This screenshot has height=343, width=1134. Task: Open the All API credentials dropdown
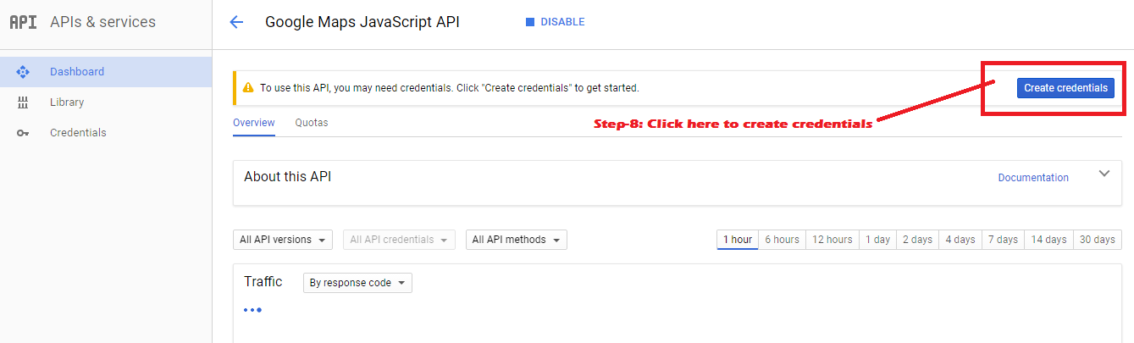[x=400, y=240]
